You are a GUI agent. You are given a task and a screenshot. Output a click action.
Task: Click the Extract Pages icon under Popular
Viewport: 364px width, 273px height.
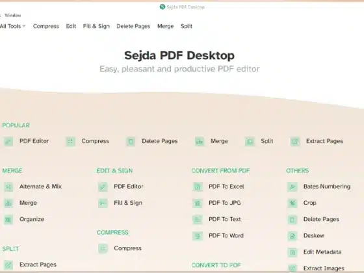tap(295, 142)
